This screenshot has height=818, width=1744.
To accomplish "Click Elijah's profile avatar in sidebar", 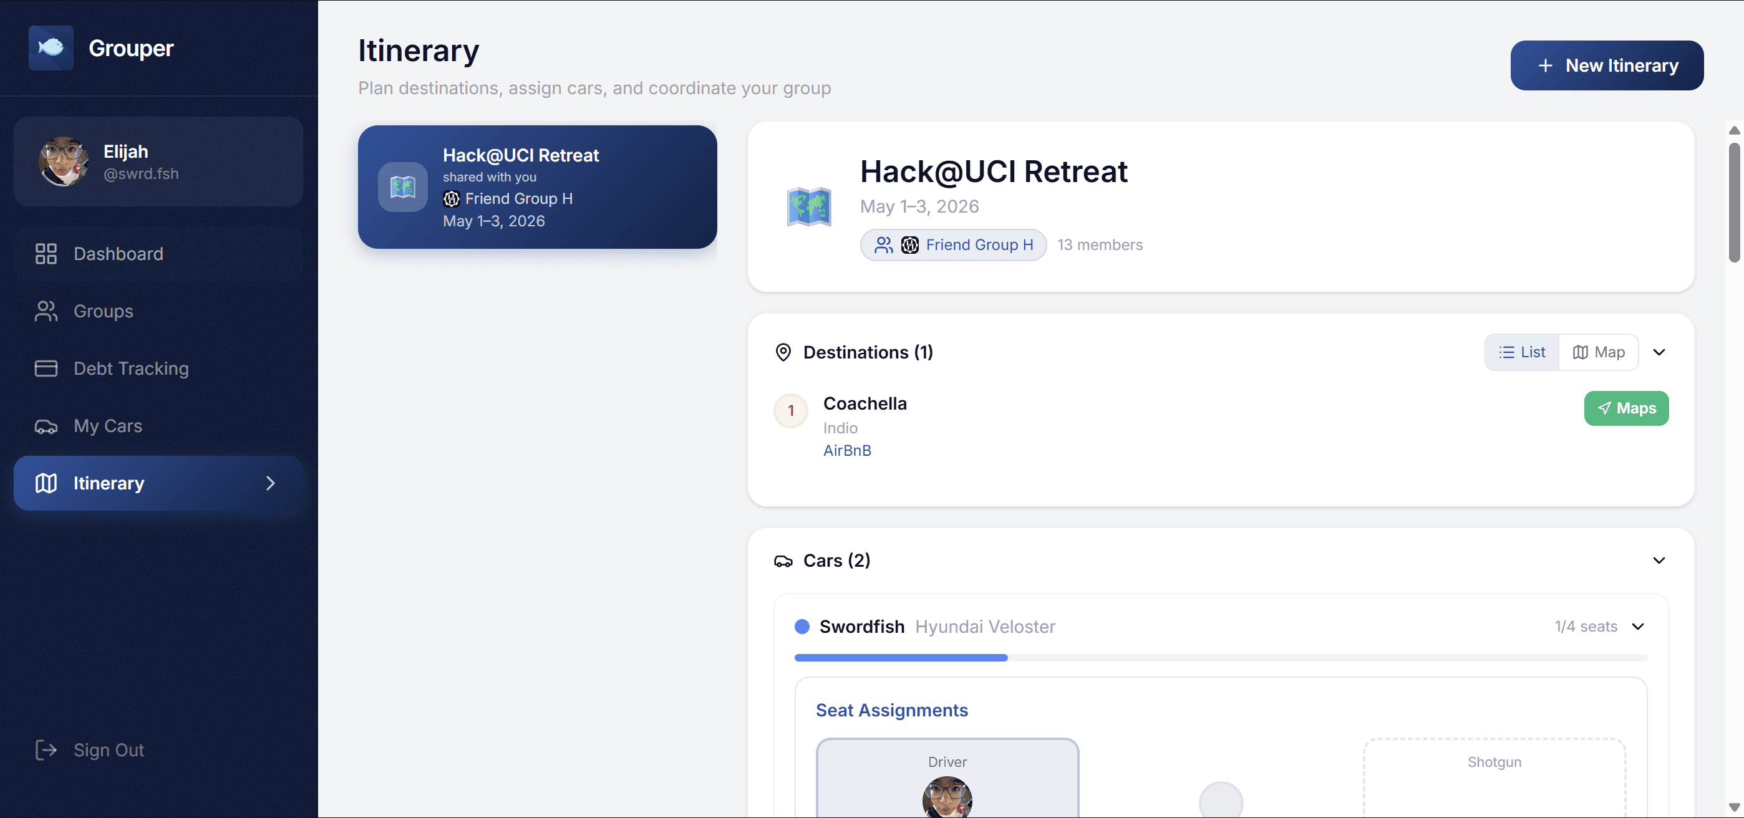I will (x=64, y=161).
